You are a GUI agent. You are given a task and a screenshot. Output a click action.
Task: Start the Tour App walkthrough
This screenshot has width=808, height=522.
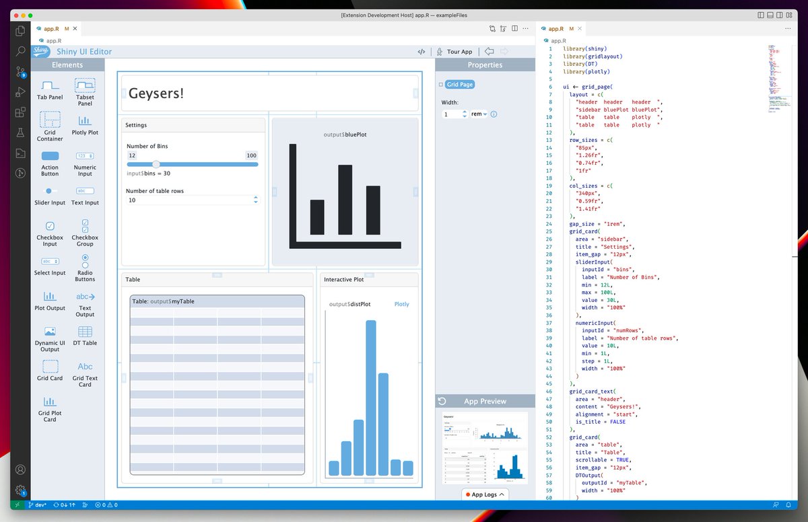click(454, 52)
